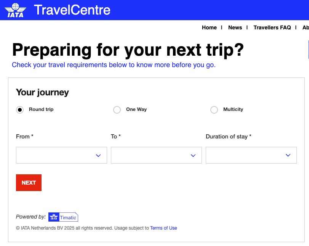The width and height of the screenshot is (309, 246).
Task: Open the Travellers FAQ page
Action: [x=272, y=27]
